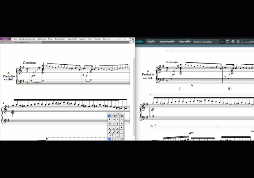Select fourth Keypad layout (articulations)
254x178 pixels.
pyautogui.click(x=117, y=116)
